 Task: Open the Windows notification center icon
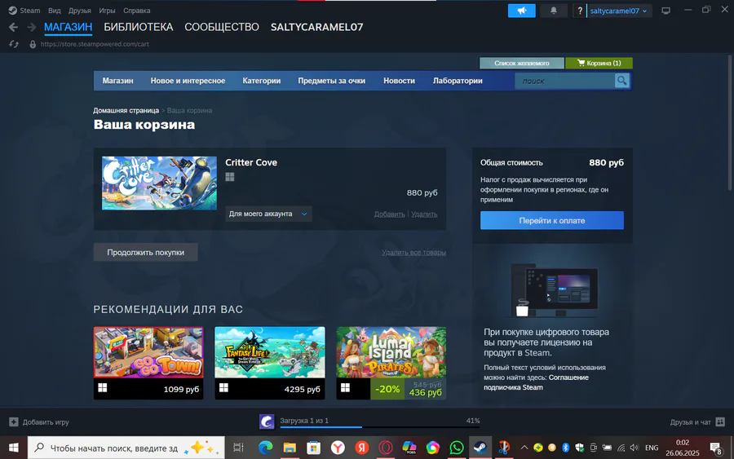click(x=715, y=448)
